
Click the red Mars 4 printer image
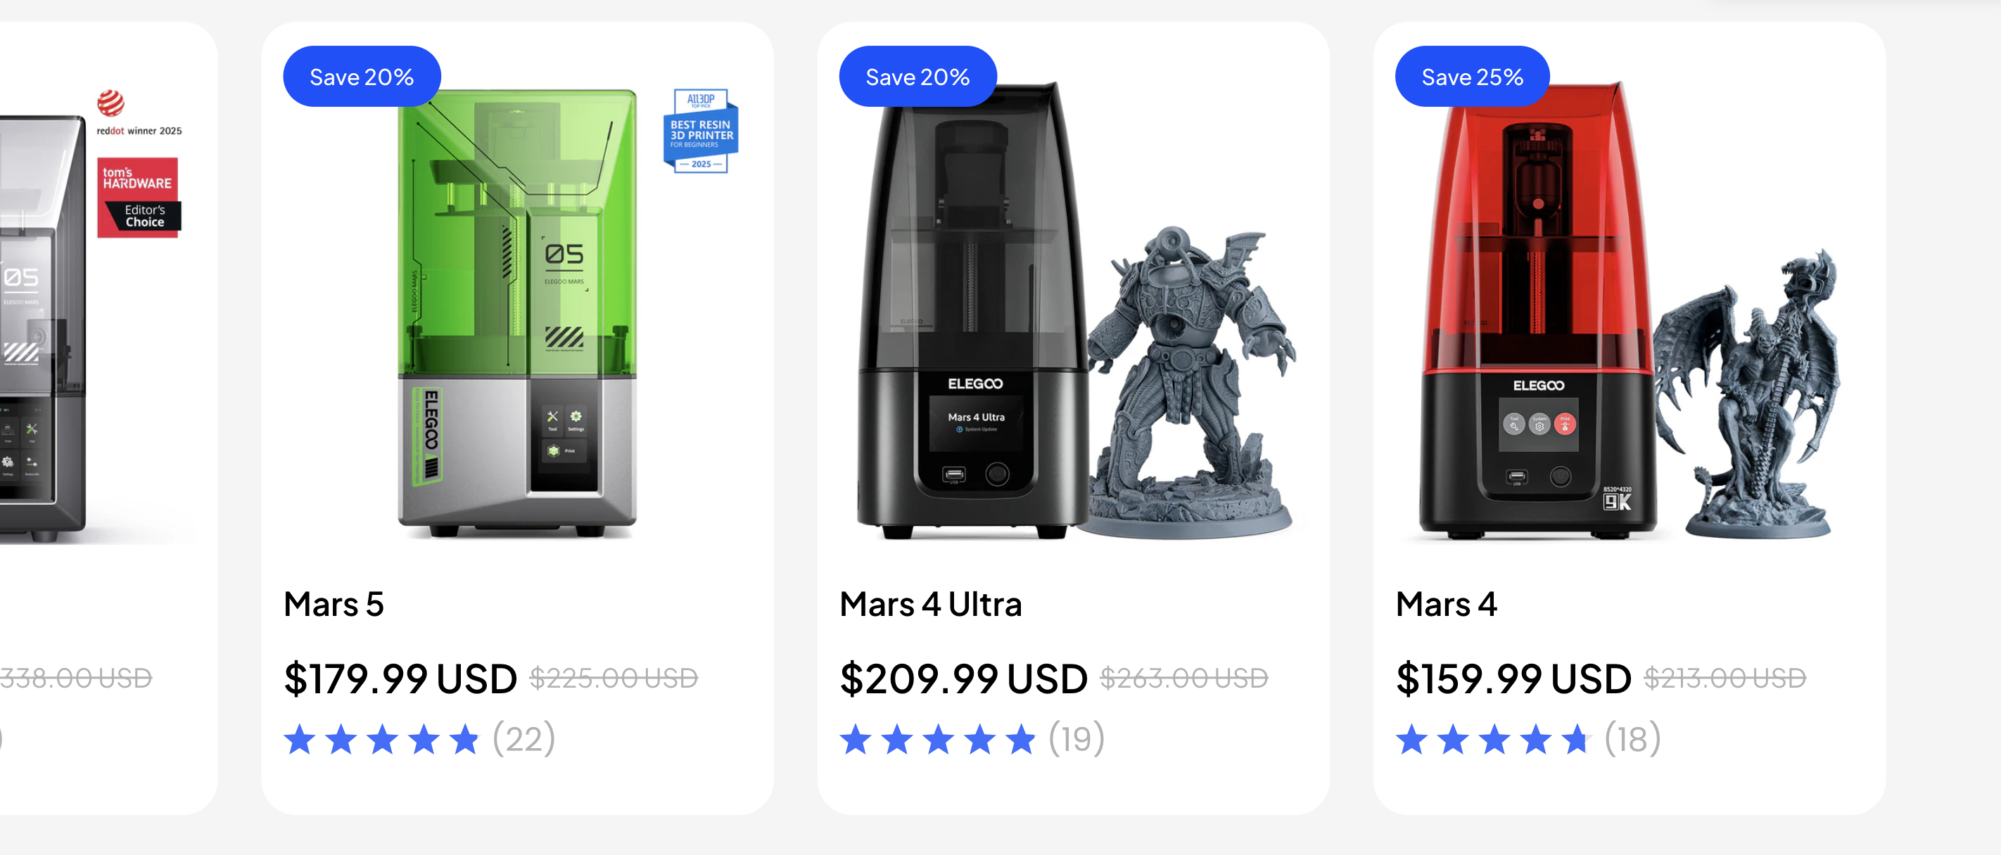point(1538,311)
